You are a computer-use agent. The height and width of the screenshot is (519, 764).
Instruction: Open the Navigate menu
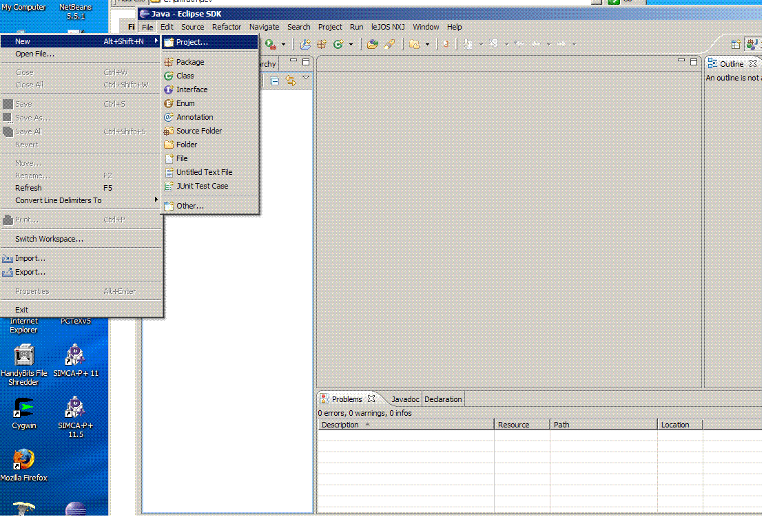pos(264,27)
